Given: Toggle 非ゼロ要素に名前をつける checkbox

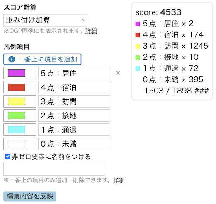Looking at the screenshot, I should (x=7, y=157).
